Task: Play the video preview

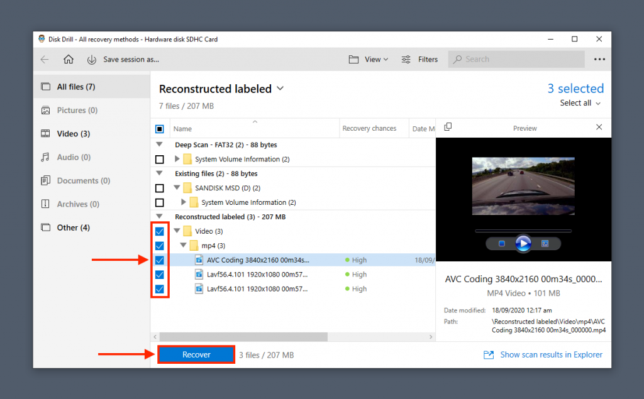Action: [x=523, y=244]
